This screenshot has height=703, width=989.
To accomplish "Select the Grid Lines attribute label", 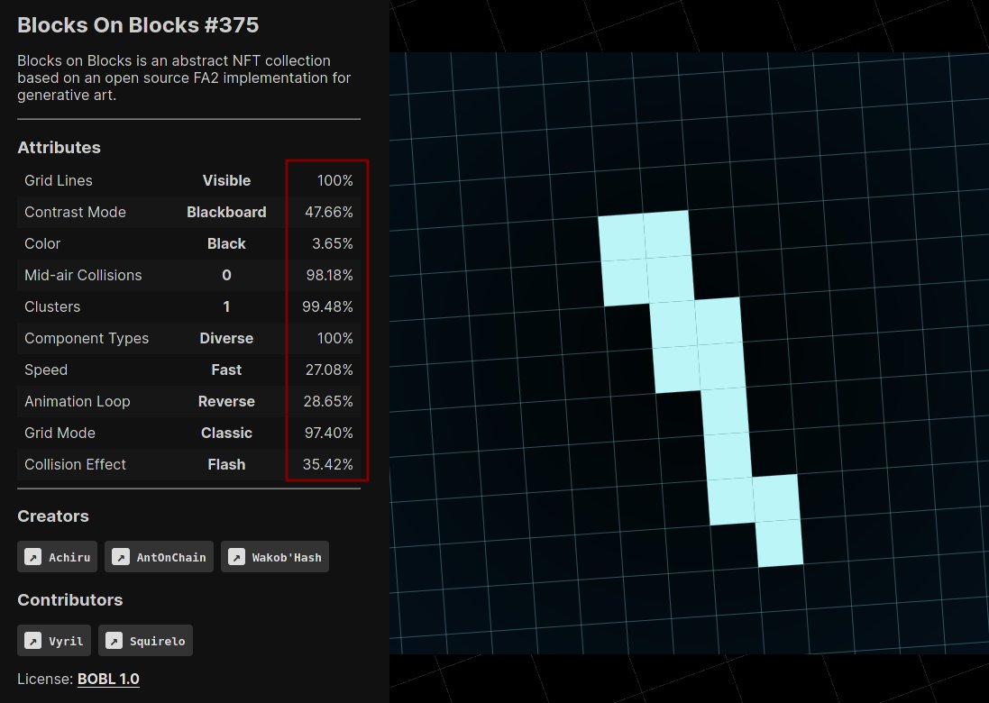I will point(59,180).
